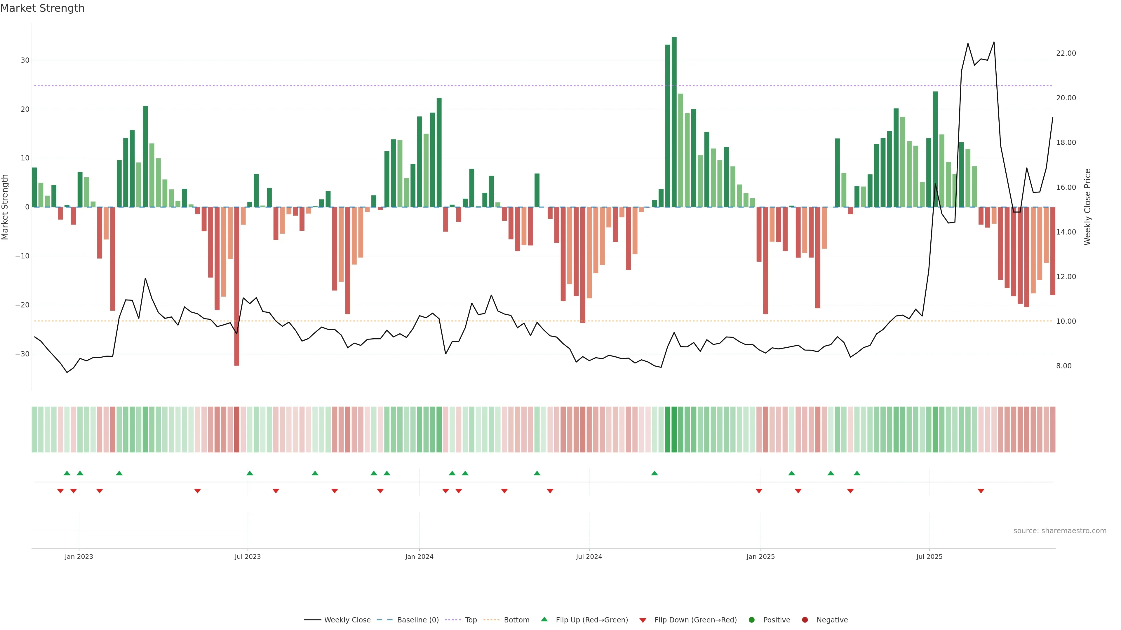This screenshot has height=630, width=1121.
Task: Click the first red flip-down triangle marker
Action: tap(60, 491)
